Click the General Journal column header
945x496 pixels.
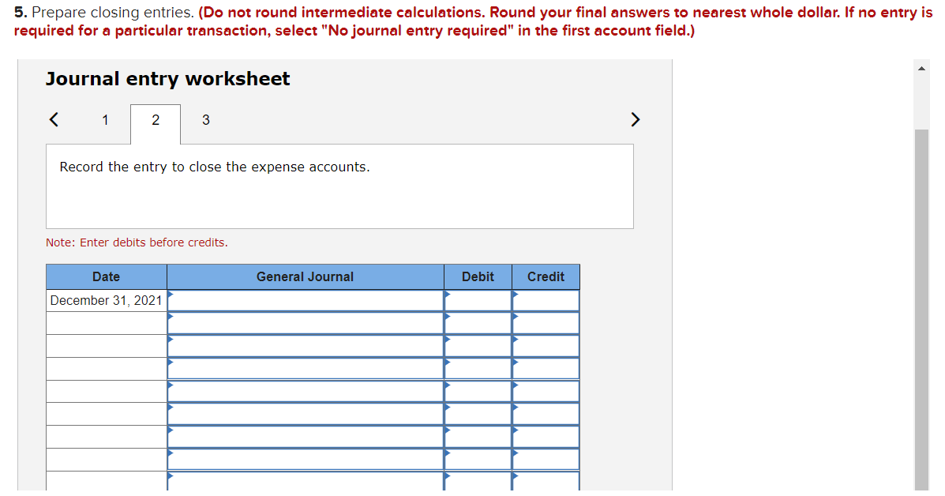point(305,276)
